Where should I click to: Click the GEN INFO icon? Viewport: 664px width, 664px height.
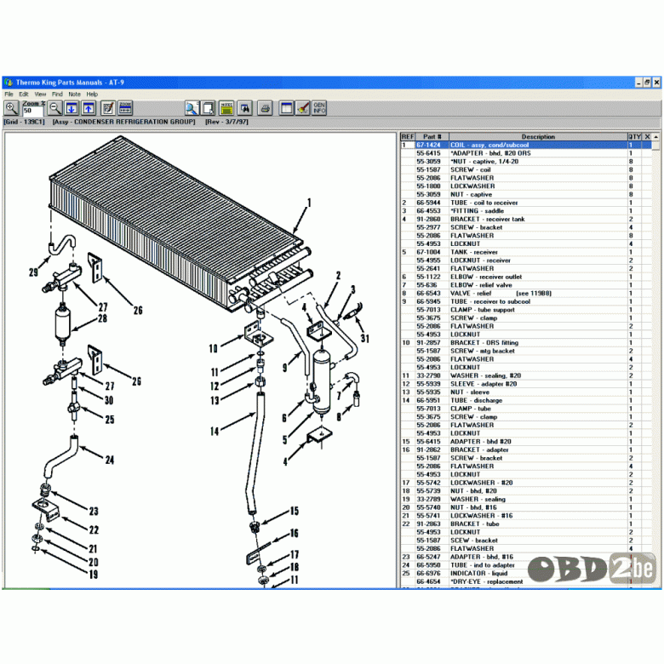319,108
